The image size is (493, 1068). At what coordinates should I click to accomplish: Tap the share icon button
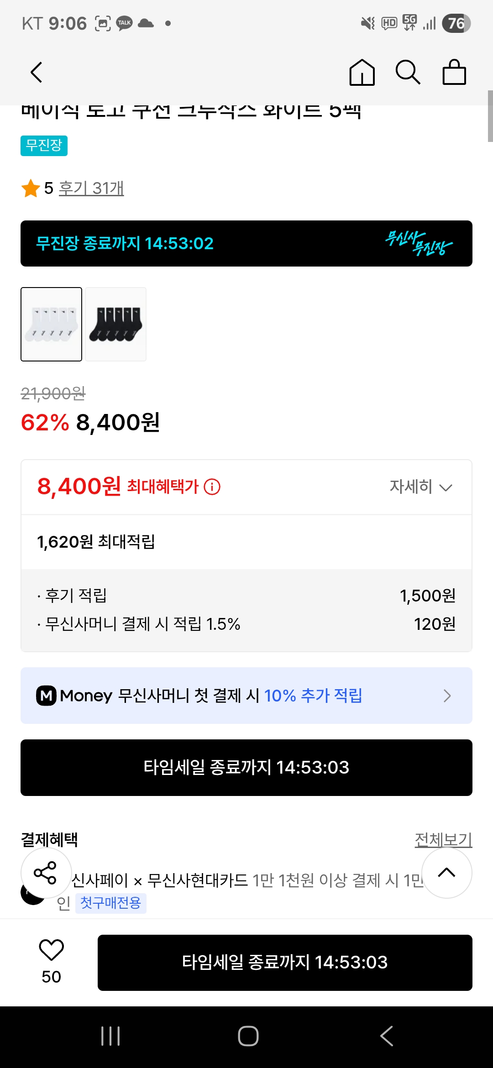[46, 873]
